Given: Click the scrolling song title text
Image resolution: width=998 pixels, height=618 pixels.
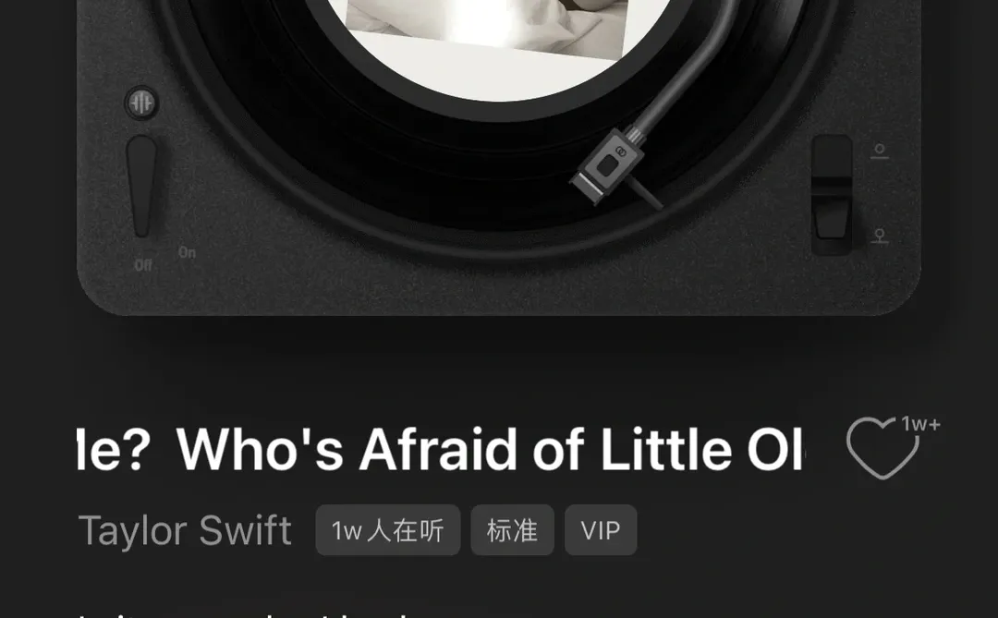Looking at the screenshot, I should 441,449.
